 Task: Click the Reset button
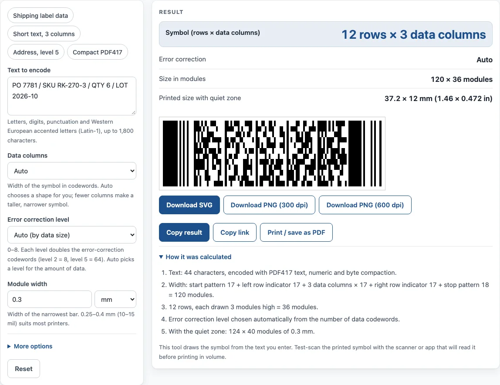pyautogui.click(x=24, y=369)
